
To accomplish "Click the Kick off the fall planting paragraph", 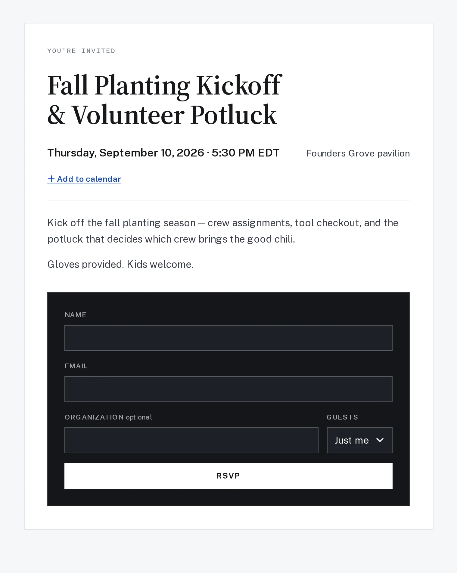I will pyautogui.click(x=223, y=231).
